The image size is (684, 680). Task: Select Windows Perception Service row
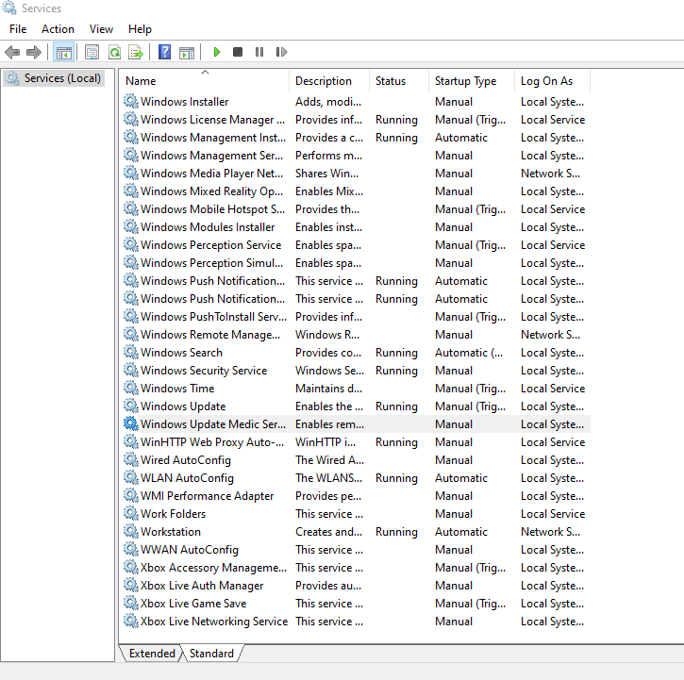coord(356,244)
